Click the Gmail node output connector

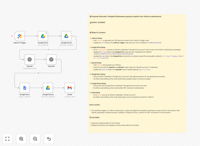[75, 88]
